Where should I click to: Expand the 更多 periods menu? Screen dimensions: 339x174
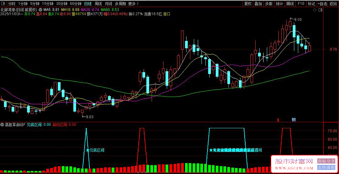(x=133, y=4)
